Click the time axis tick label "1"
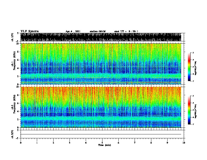The height and width of the screenshot is (160, 207). (x=37, y=143)
